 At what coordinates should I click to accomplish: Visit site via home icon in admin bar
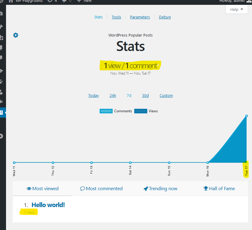[11, 1]
